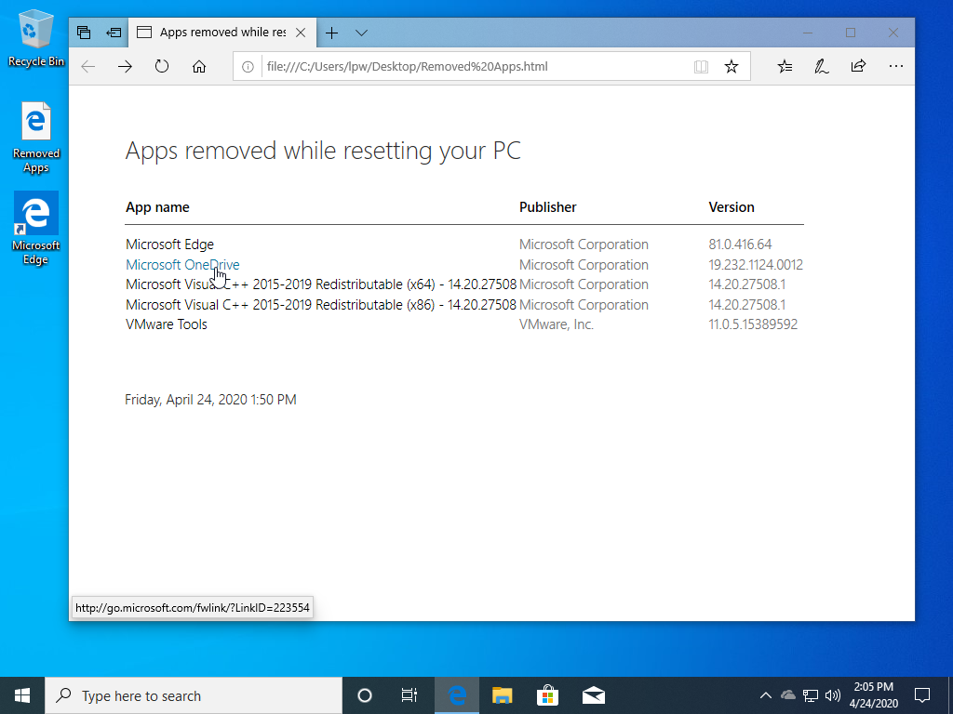Select the x86 Visual C++ Redistributable row
The image size is (953, 714).
(x=464, y=305)
